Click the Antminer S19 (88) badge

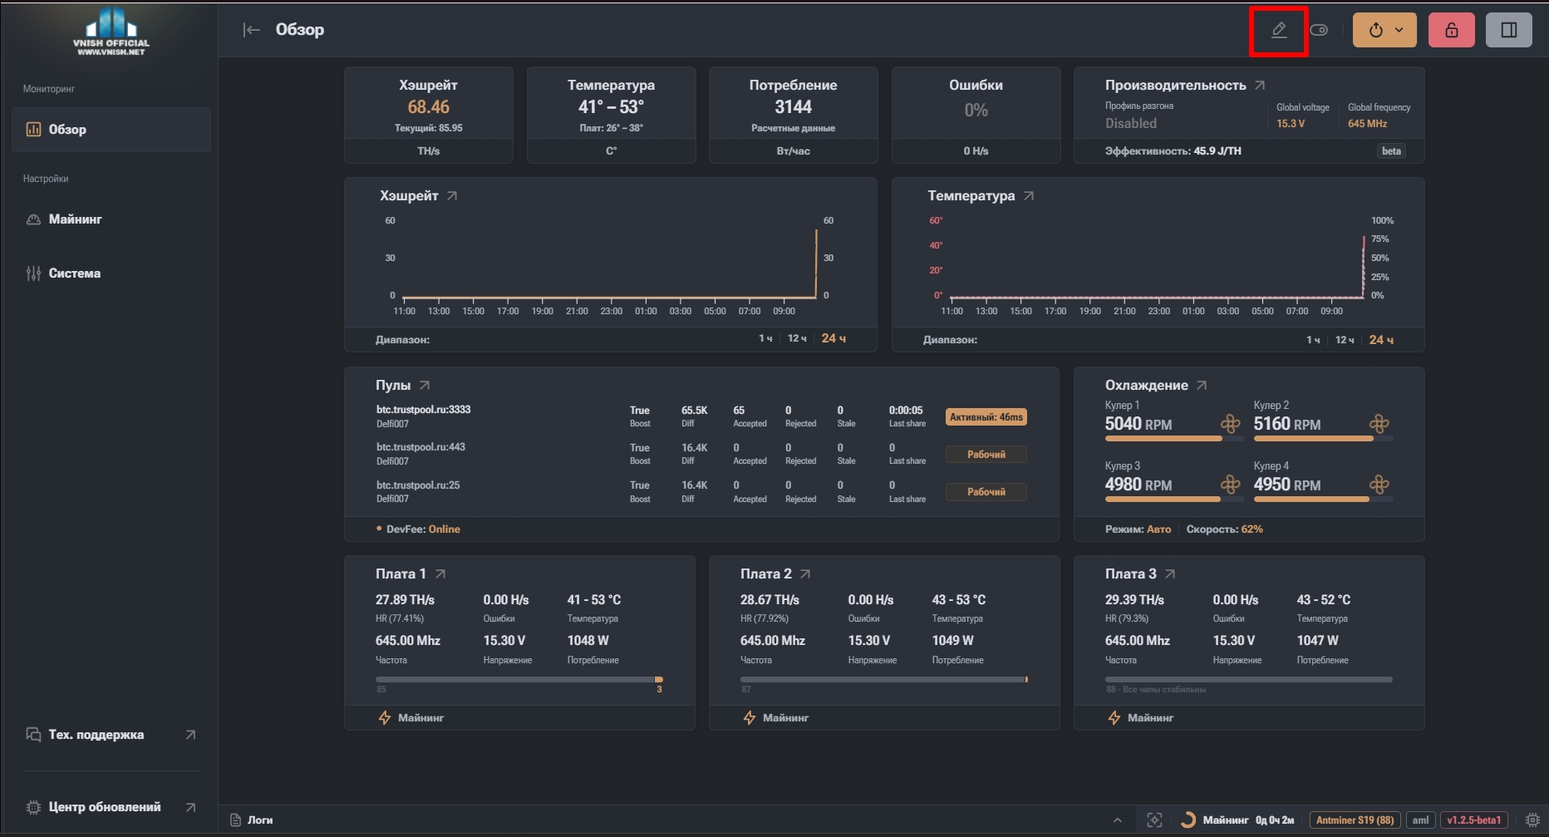tap(1355, 820)
